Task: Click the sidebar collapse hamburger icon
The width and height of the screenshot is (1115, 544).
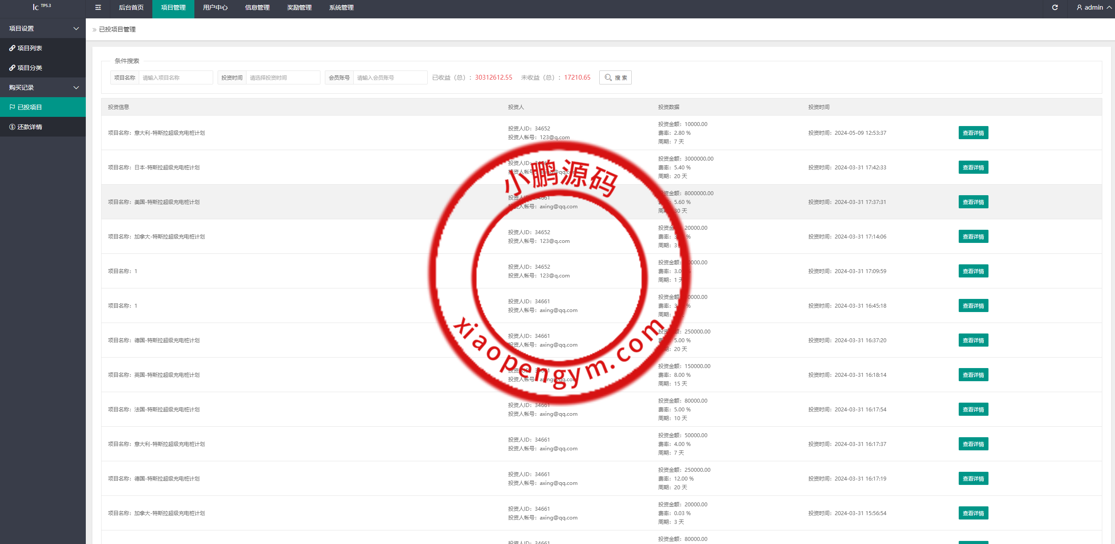Action: point(98,7)
